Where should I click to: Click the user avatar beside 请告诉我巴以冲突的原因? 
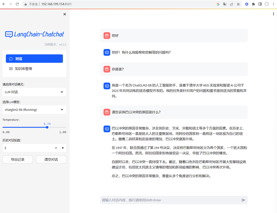click(x=107, y=112)
